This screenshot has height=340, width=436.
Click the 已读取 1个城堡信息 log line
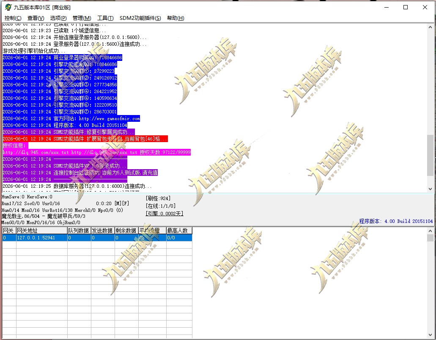point(54,30)
